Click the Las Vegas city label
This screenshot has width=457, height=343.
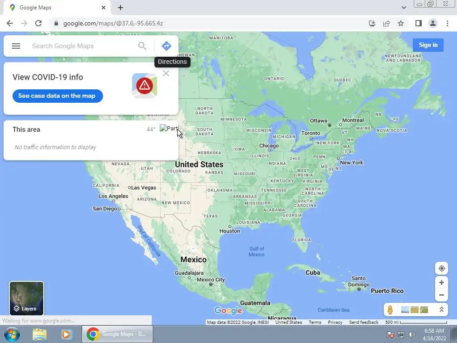[144, 188]
